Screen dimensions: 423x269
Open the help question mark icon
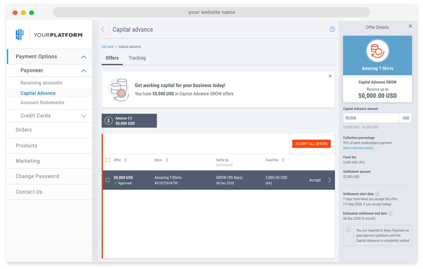click(332, 29)
